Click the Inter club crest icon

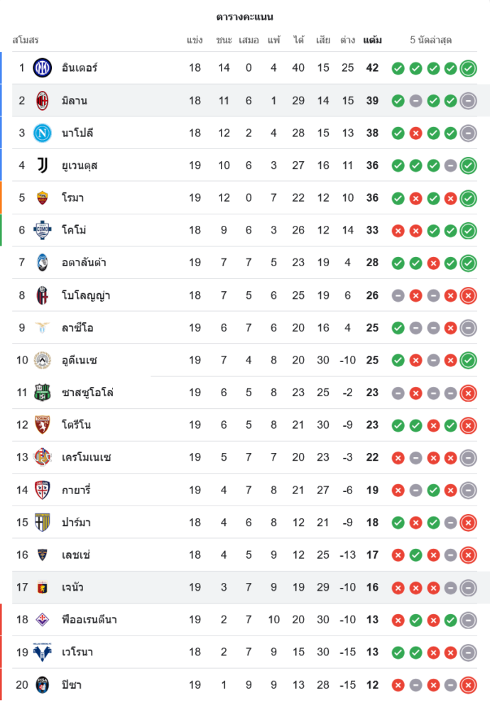point(43,68)
